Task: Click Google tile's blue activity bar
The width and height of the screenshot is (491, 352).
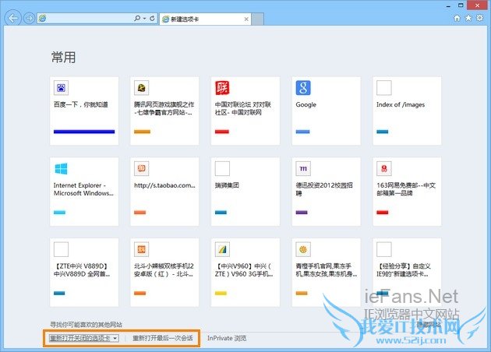Action: tap(303, 132)
